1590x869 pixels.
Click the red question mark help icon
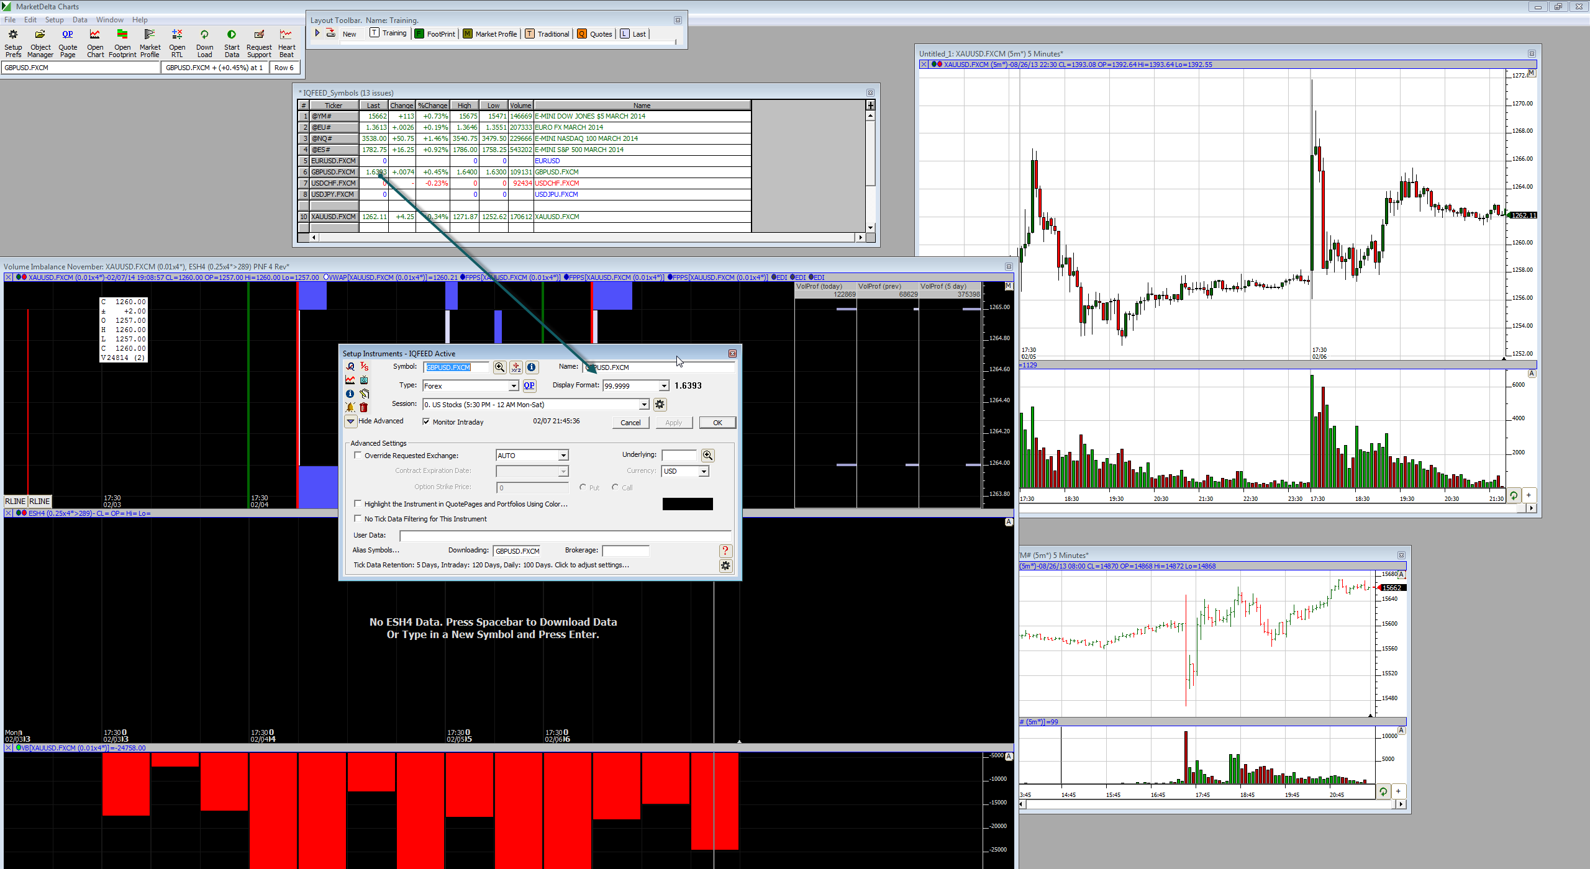[x=725, y=551]
